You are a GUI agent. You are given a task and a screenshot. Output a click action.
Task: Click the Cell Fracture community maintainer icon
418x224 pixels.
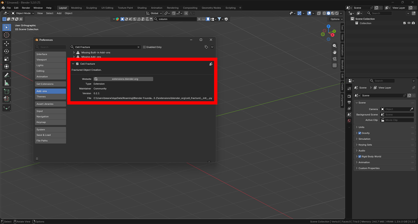[211, 64]
